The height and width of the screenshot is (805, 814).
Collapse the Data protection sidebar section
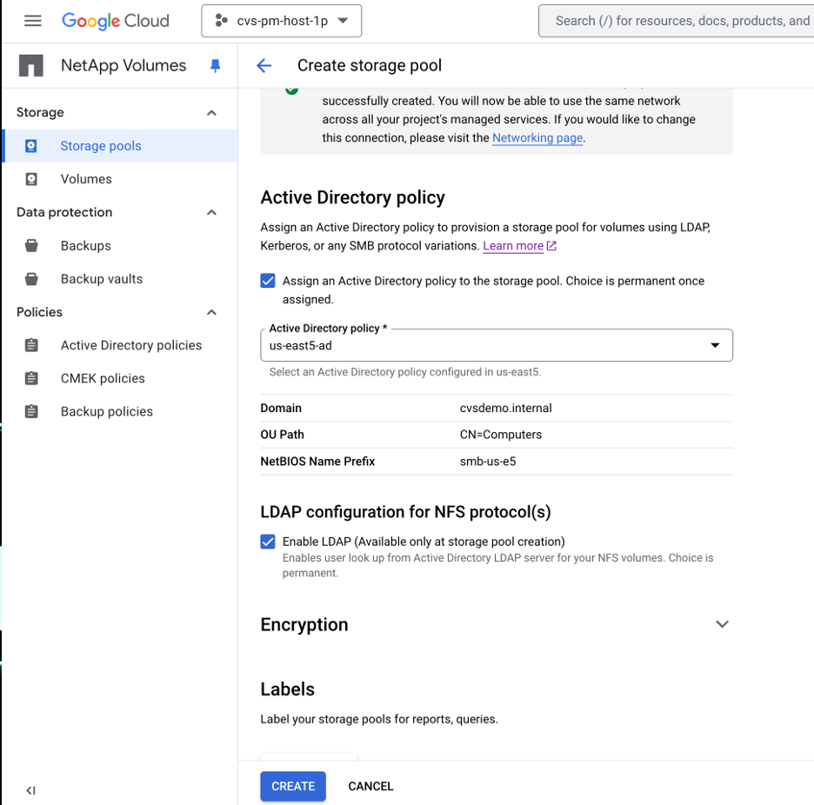[x=211, y=213]
